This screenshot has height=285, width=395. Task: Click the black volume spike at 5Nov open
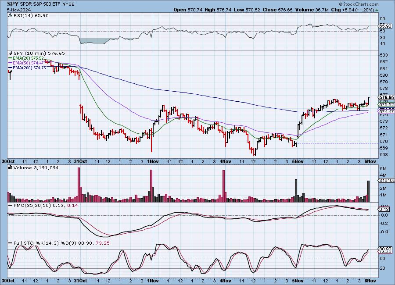pyautogui.click(x=296, y=191)
